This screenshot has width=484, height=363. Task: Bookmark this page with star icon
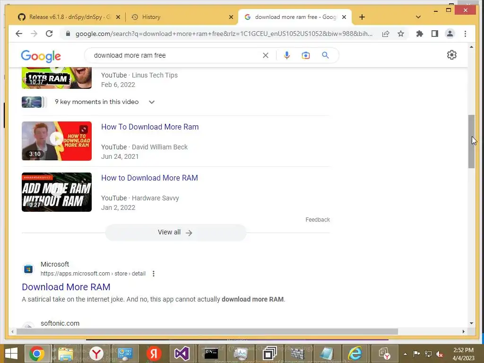(401, 34)
